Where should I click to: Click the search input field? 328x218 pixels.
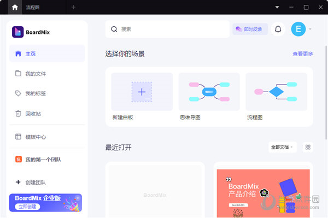point(169,29)
